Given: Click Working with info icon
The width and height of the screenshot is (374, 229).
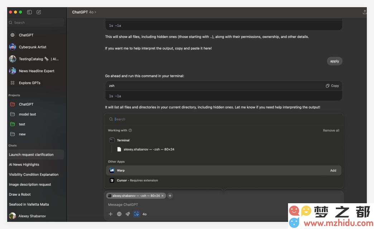Looking at the screenshot, I should [130, 130].
